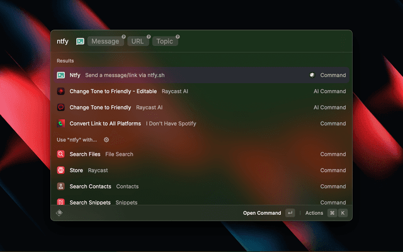Click the small badge icon on Ntfy row
The width and height of the screenshot is (403, 252).
coord(312,75)
